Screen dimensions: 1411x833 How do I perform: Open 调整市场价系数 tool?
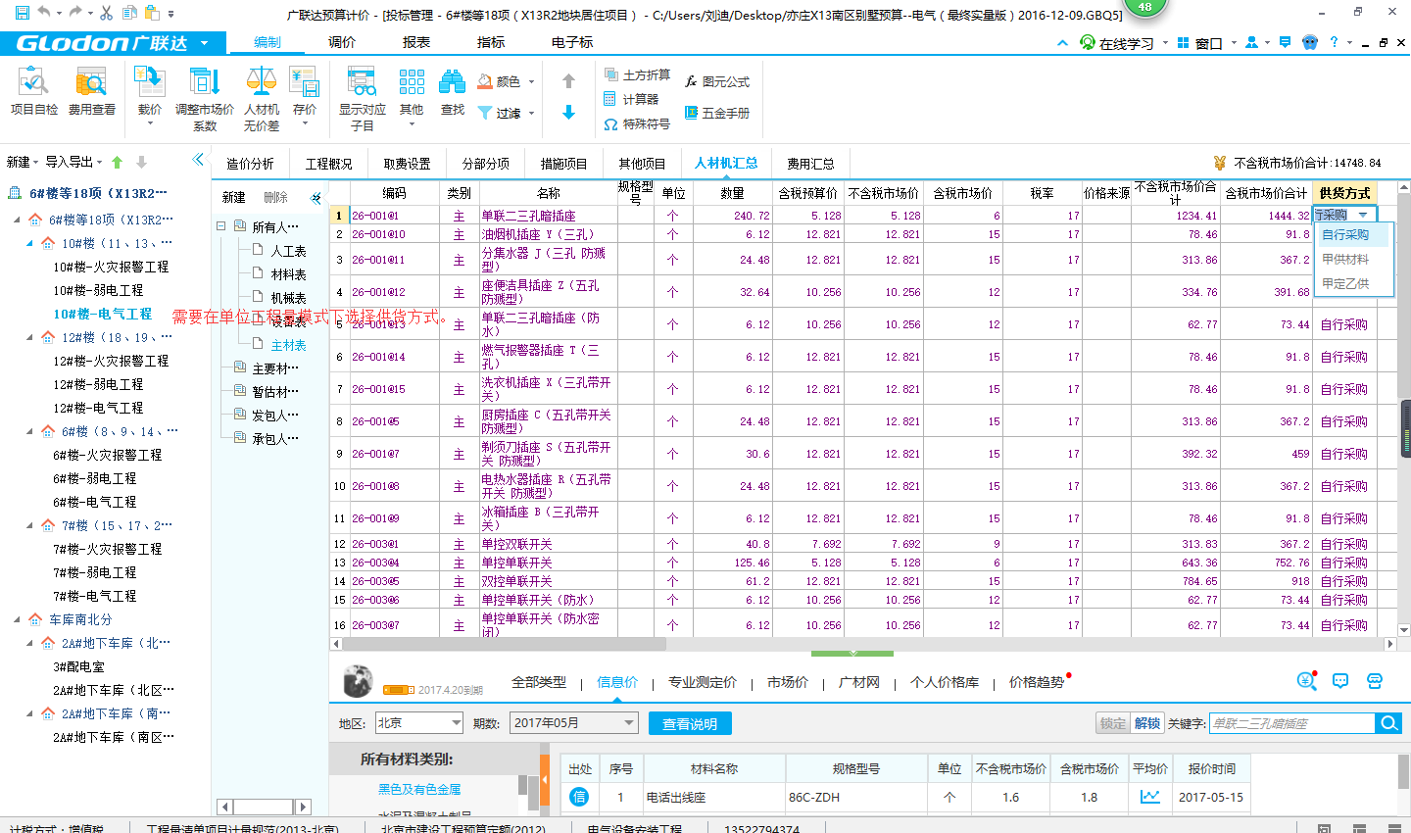coord(204,98)
